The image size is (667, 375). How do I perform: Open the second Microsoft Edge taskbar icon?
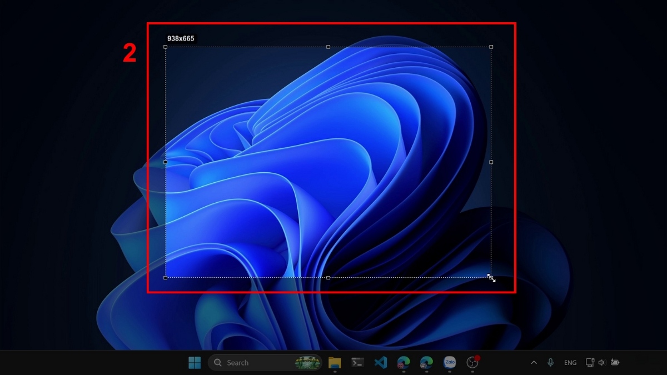point(426,363)
